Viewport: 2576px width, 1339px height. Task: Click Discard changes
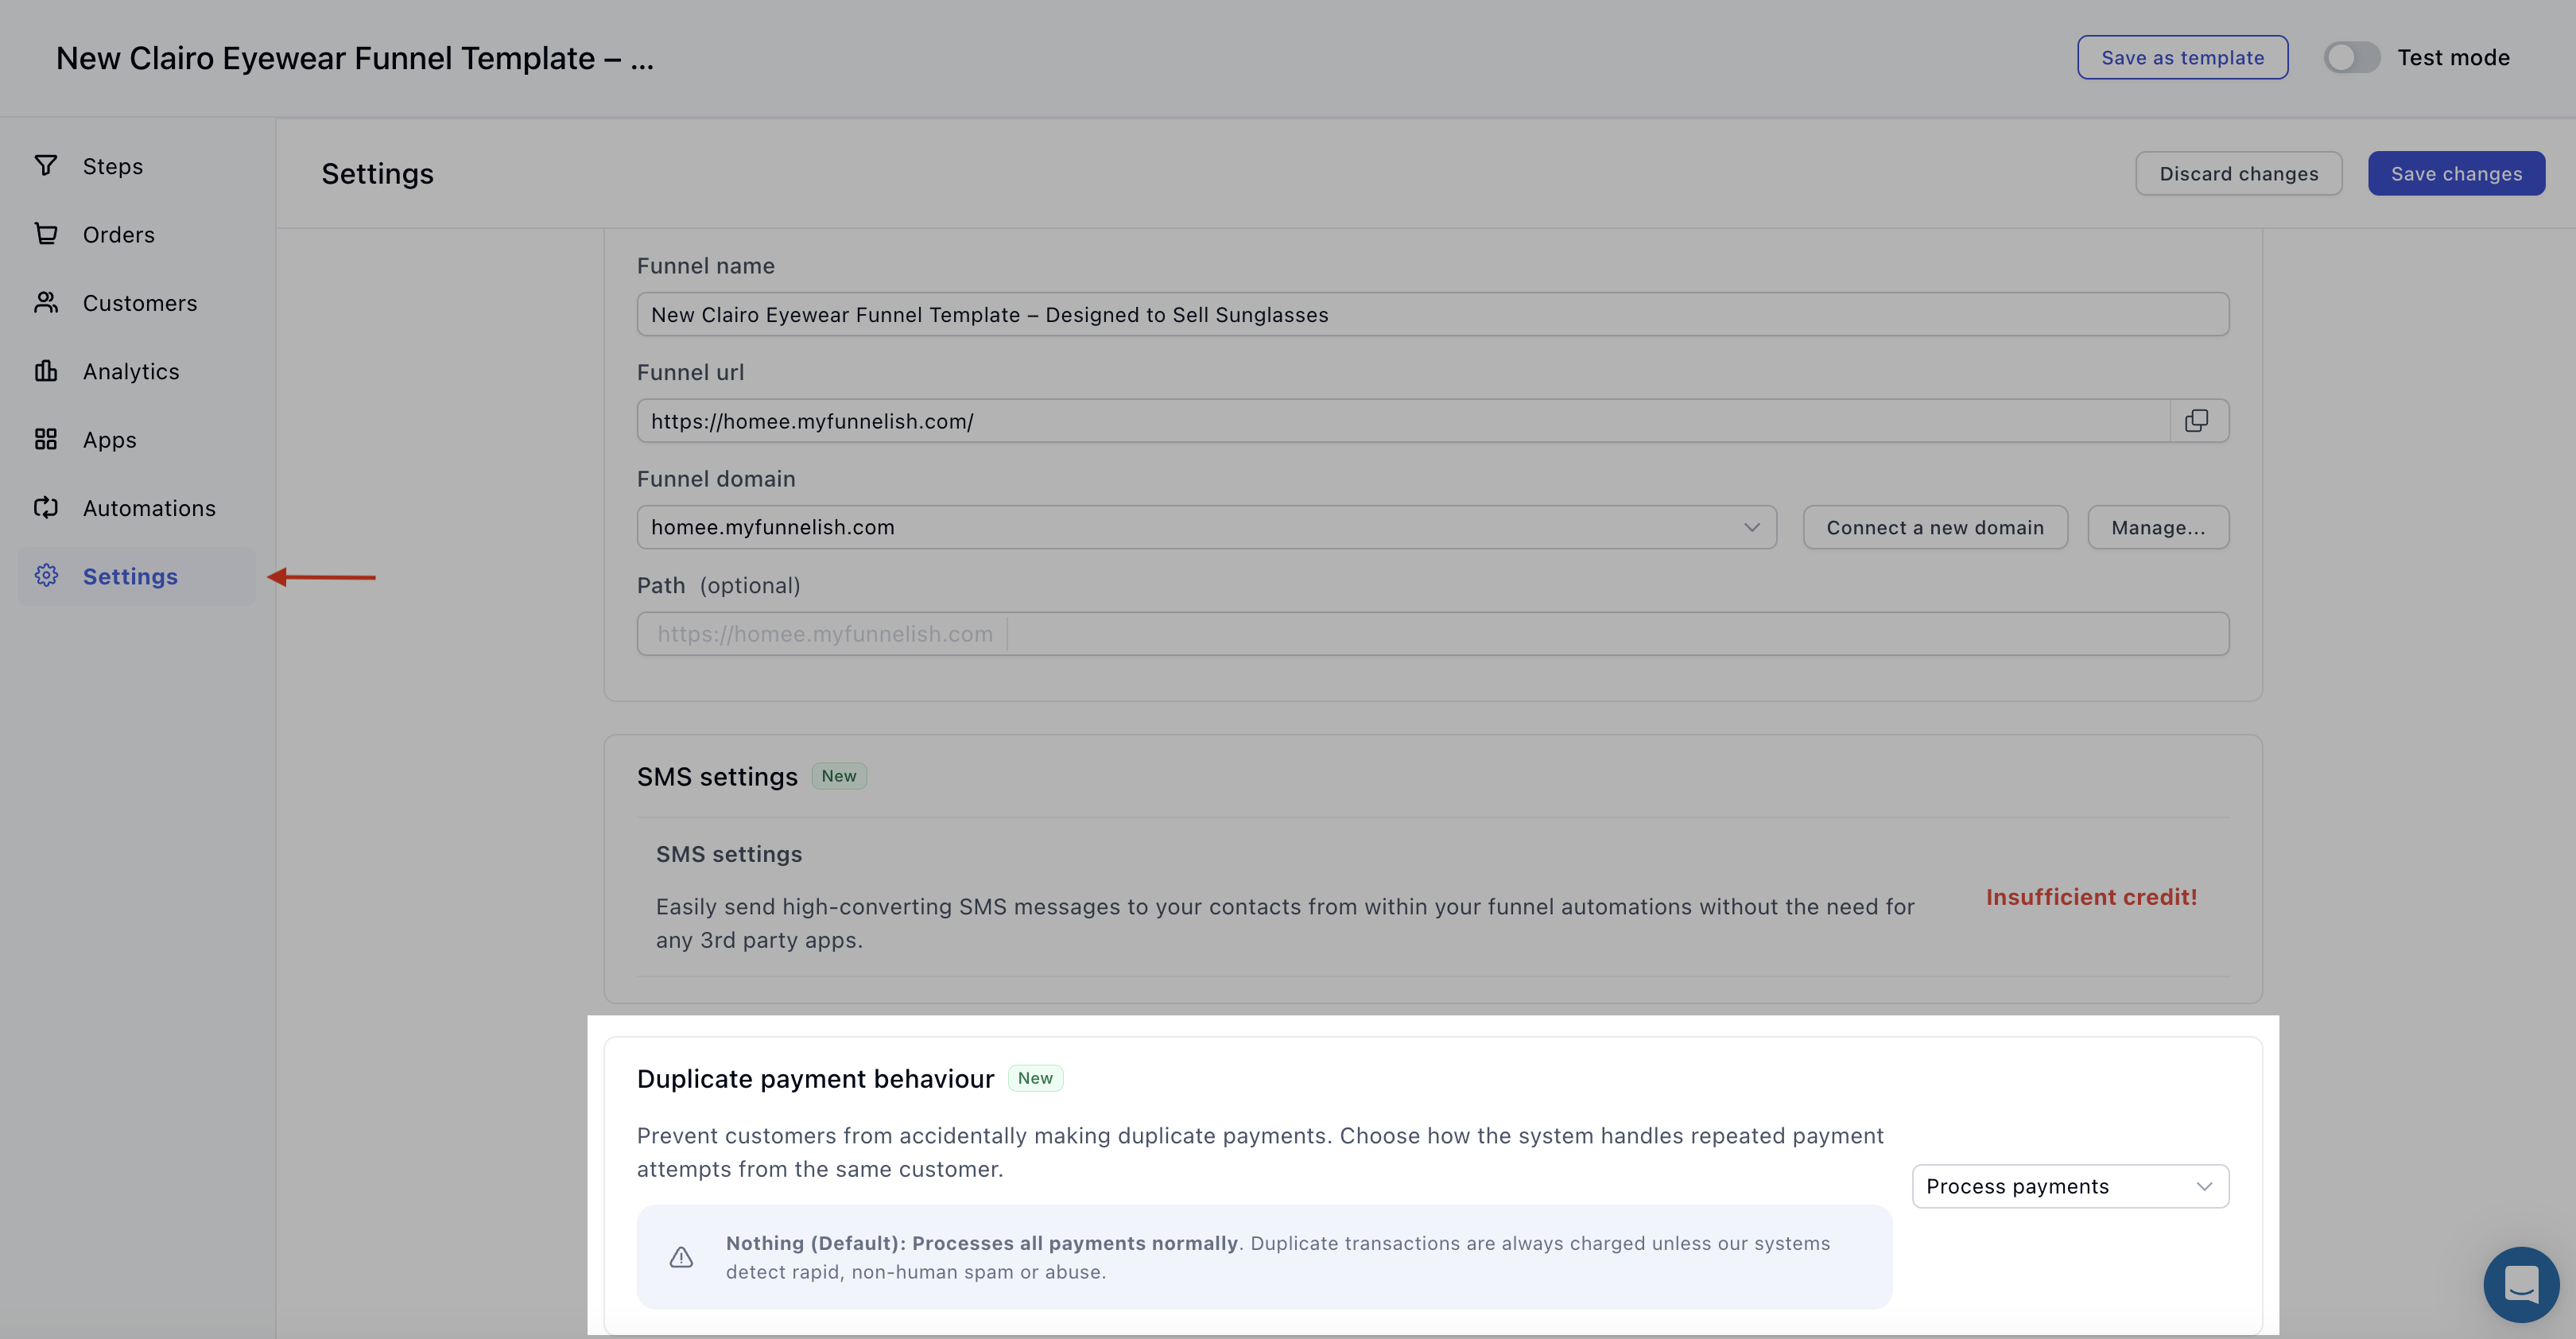[2238, 174]
